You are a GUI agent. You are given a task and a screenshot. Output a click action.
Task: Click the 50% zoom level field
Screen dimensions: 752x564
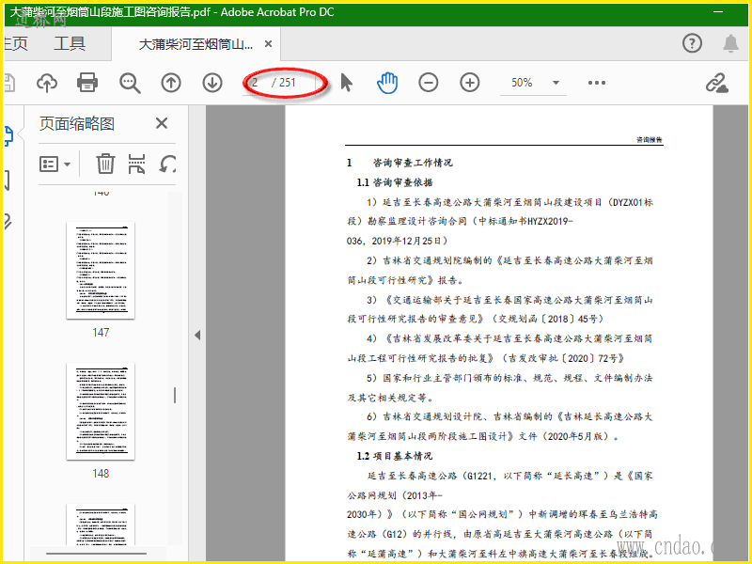[522, 83]
